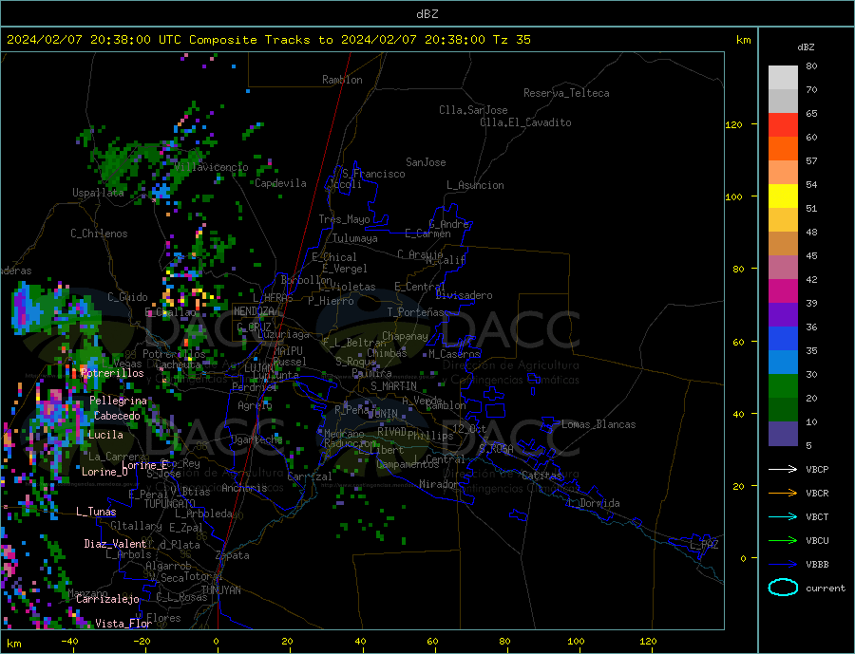Click the L_Tunas label
The height and width of the screenshot is (654, 855).
(x=96, y=512)
